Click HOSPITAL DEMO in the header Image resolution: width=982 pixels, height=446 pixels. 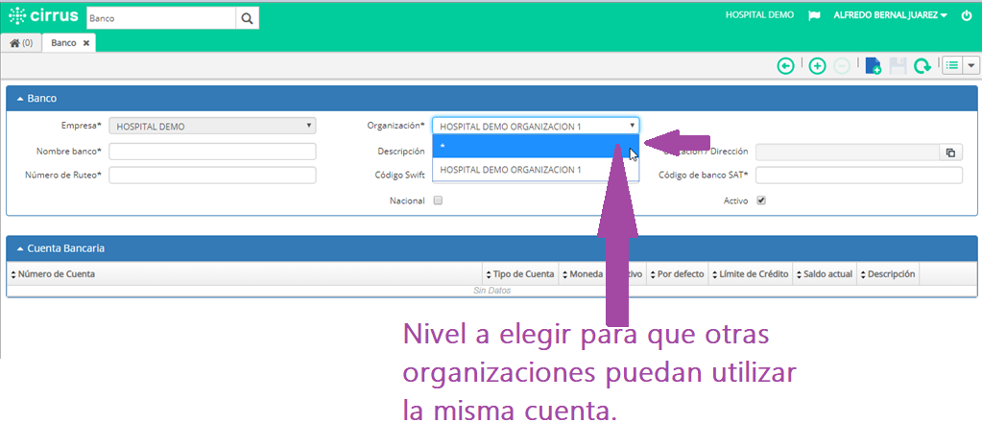point(759,15)
